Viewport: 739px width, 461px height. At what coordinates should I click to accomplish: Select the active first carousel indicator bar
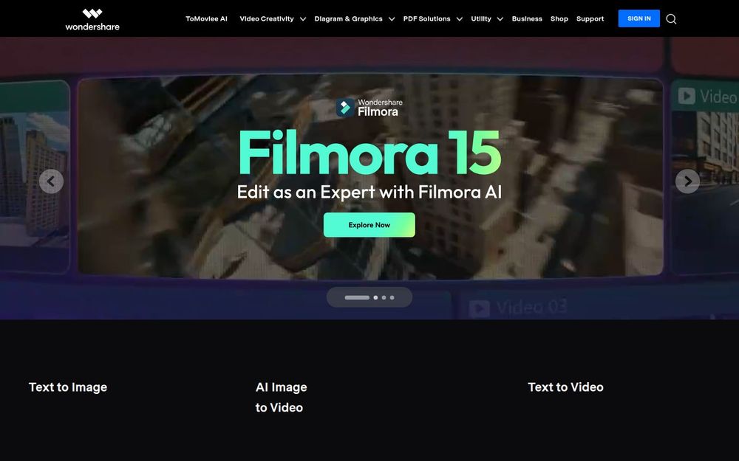pos(357,297)
